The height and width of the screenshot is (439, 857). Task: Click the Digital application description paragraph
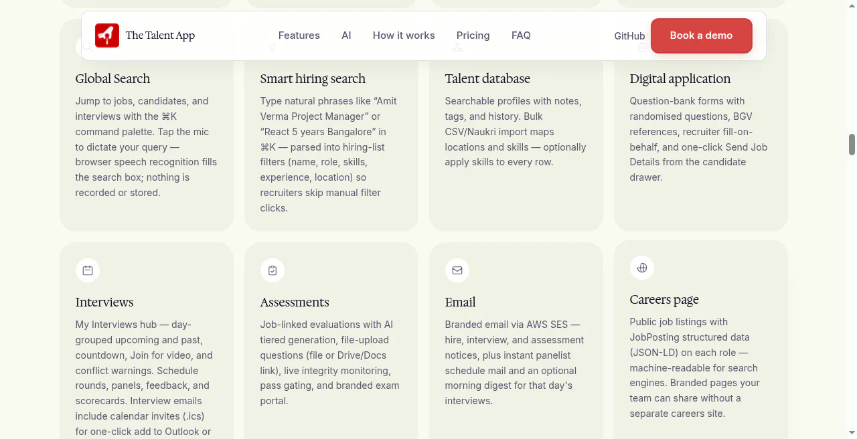[x=700, y=139]
